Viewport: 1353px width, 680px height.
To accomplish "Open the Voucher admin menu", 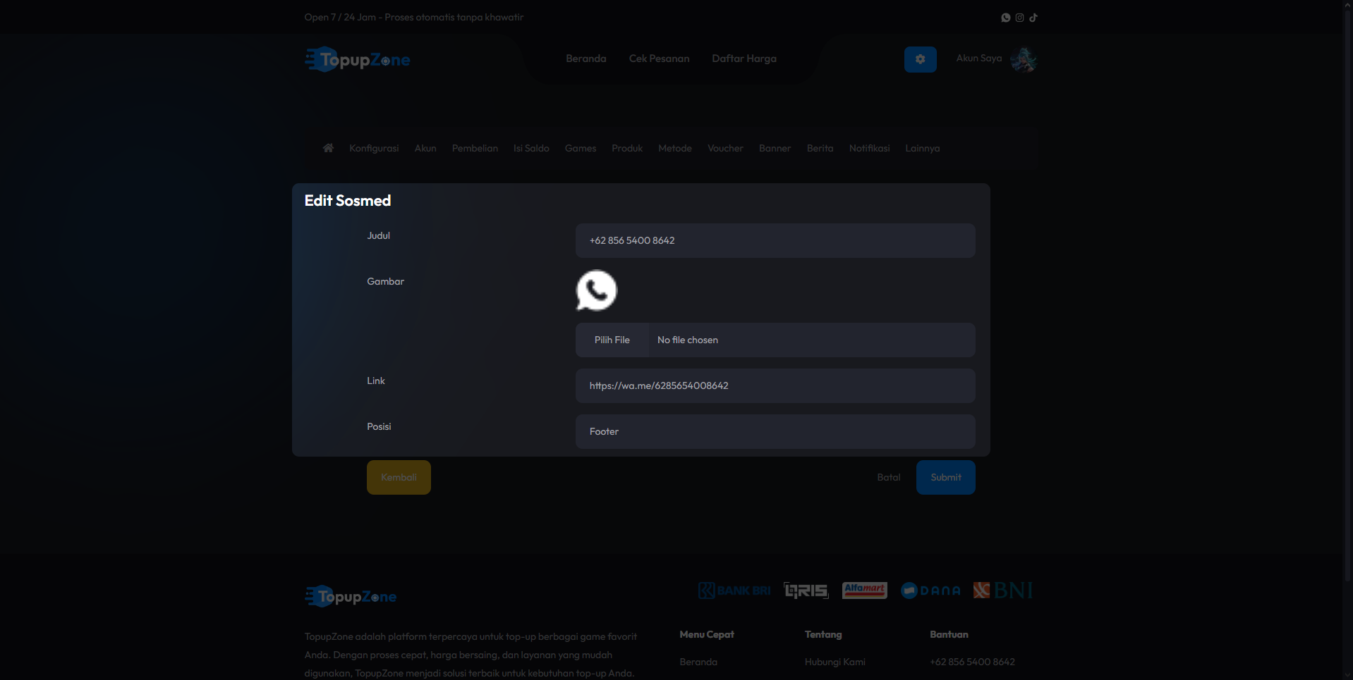I will pyautogui.click(x=725, y=148).
